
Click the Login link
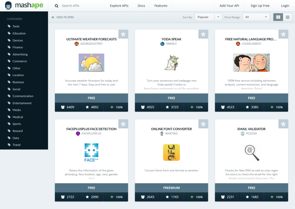tap(285, 6)
